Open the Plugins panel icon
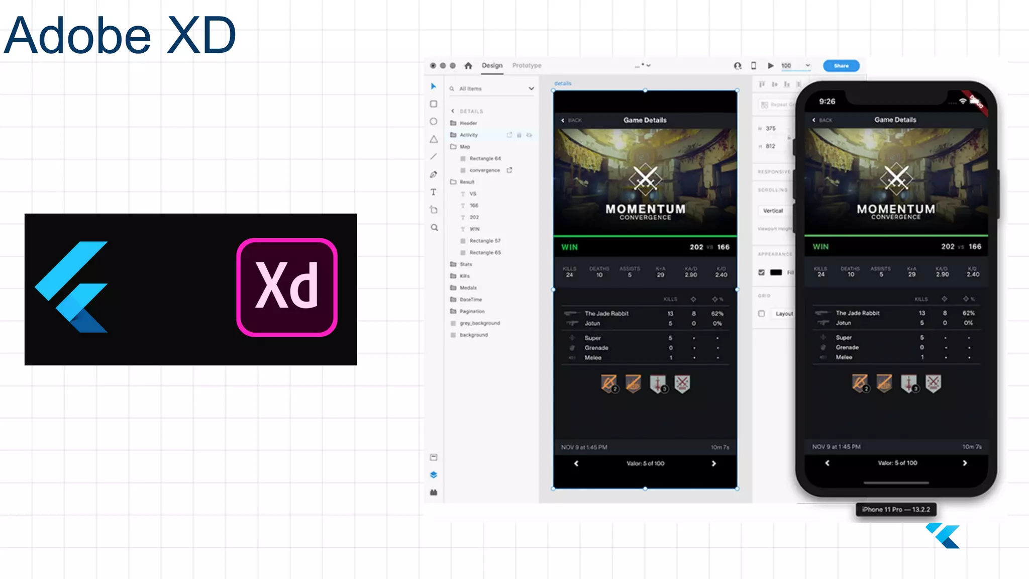The image size is (1029, 579). pyautogui.click(x=434, y=493)
